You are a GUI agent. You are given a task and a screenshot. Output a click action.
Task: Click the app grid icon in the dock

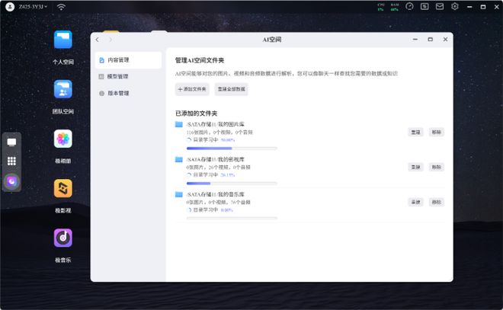coord(11,161)
